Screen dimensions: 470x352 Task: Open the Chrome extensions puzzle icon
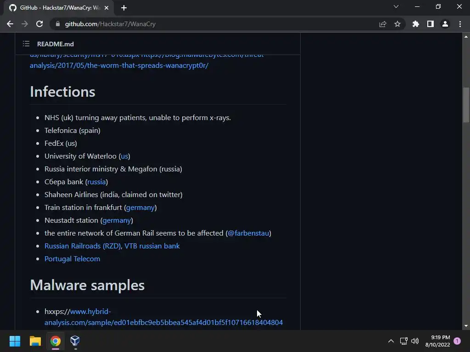tap(416, 24)
